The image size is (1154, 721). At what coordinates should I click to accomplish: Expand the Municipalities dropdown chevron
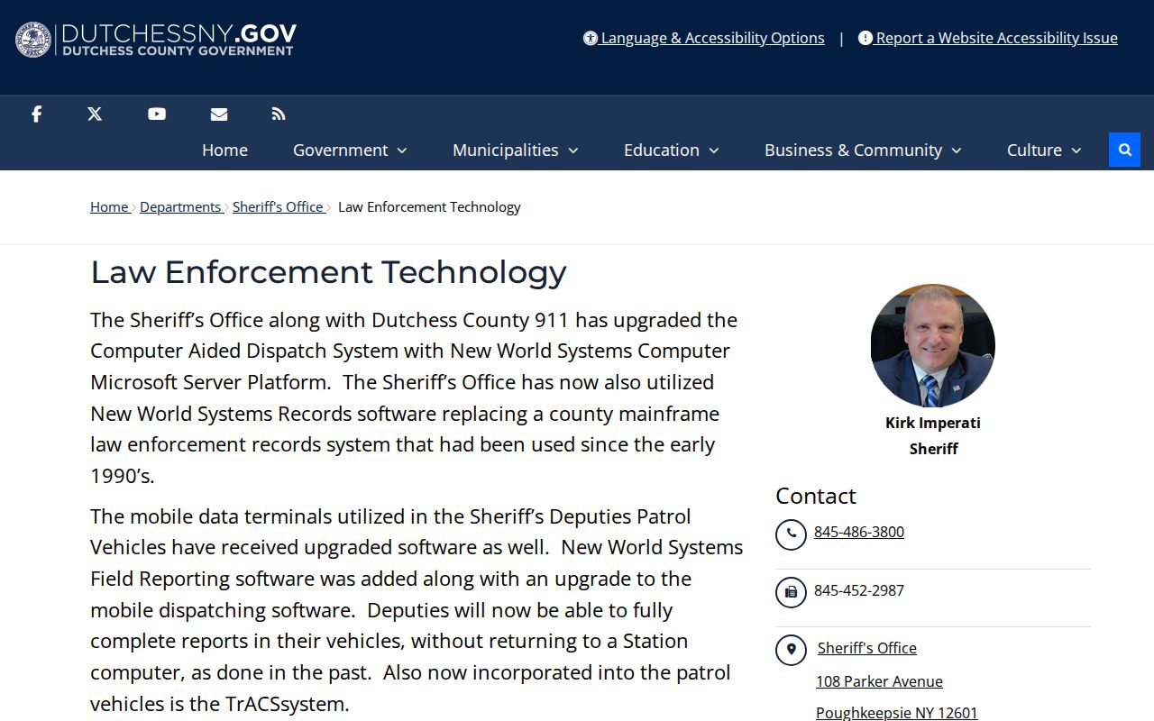coord(573,151)
